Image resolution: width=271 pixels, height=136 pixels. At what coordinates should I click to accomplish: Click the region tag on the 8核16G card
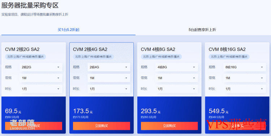[229, 56]
